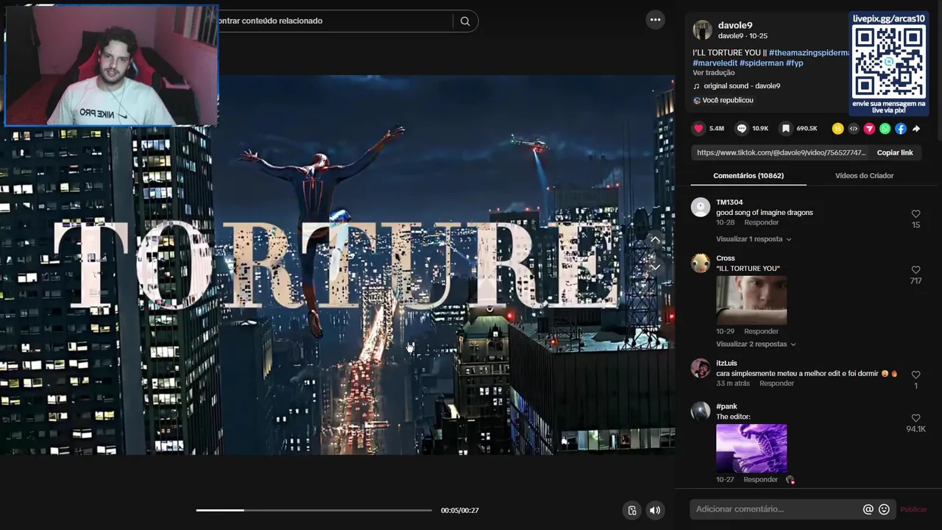Click the video progress bar
The image size is (942, 530).
[314, 510]
